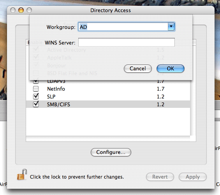
Task: Select the SMB/CIFS row name
Action: pos(58,104)
